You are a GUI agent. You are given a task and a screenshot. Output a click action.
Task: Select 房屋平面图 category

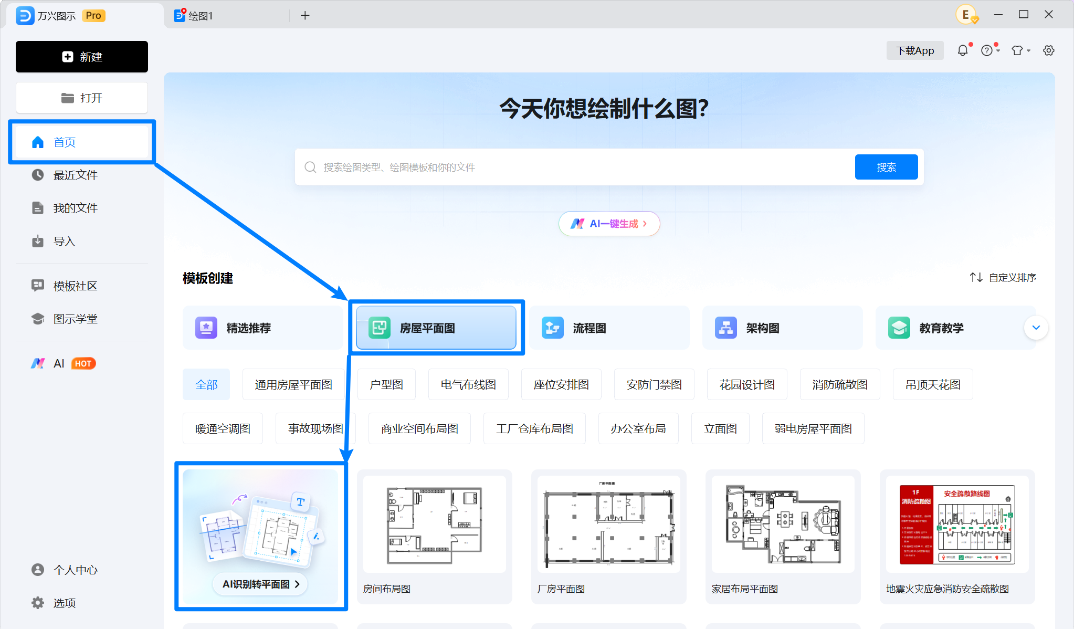click(x=436, y=328)
